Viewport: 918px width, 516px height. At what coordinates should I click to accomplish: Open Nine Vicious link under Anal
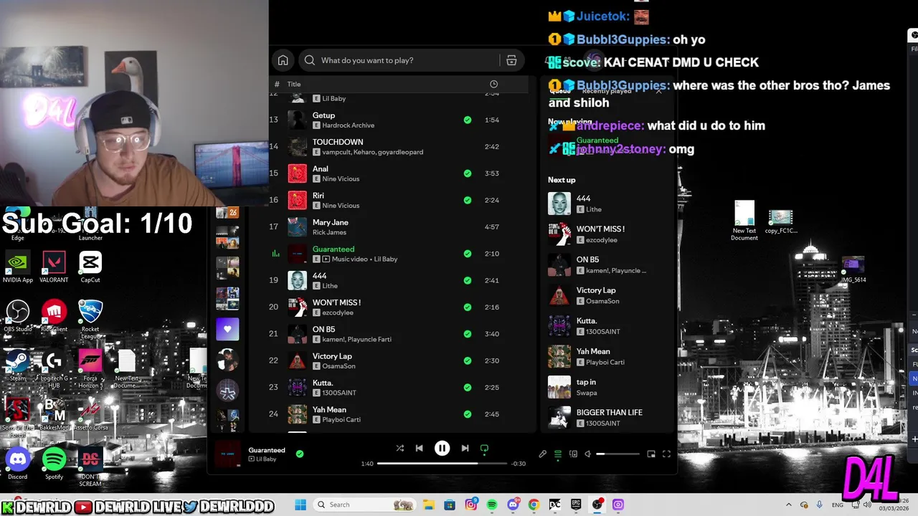[341, 178]
